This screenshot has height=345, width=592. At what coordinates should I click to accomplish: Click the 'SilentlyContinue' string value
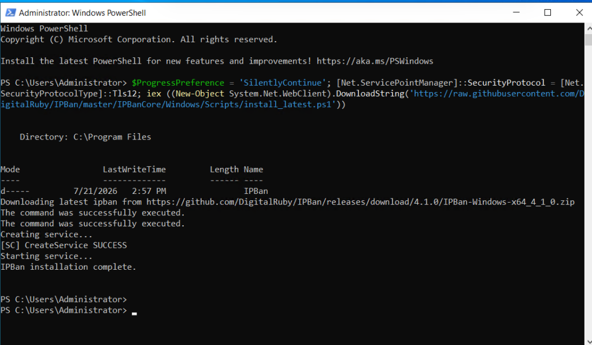coord(282,83)
